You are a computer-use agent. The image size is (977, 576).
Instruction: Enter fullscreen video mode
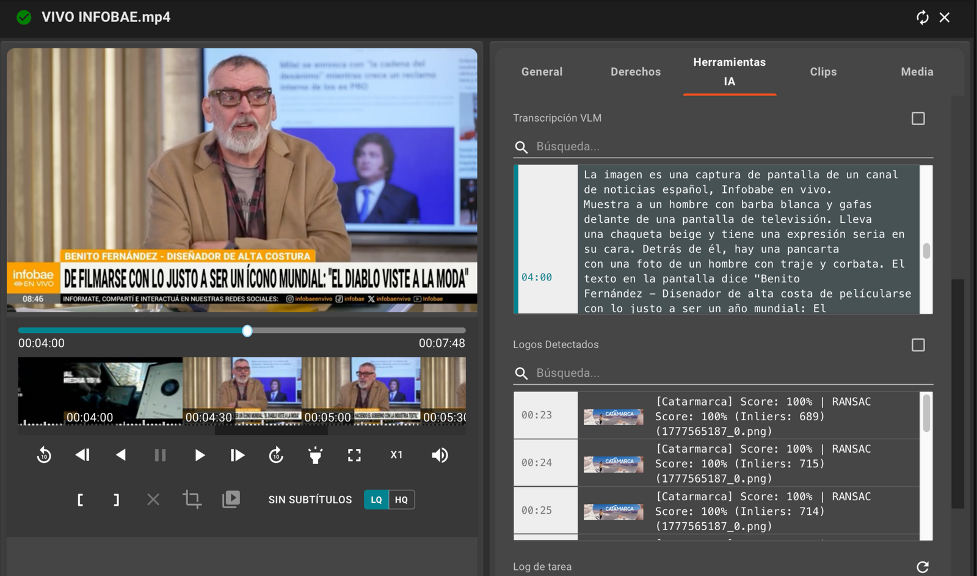(x=354, y=455)
